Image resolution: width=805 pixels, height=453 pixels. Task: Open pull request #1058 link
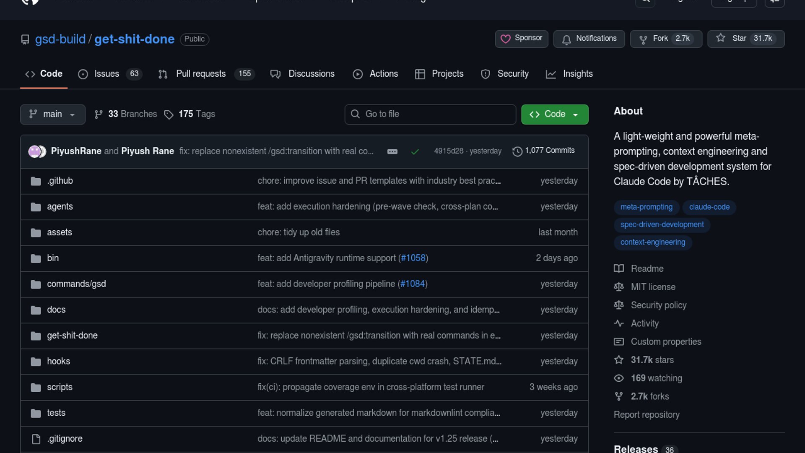click(413, 258)
